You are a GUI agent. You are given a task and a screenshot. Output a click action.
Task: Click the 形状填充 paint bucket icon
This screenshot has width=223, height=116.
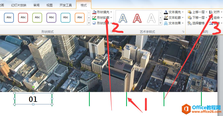(x=94, y=12)
